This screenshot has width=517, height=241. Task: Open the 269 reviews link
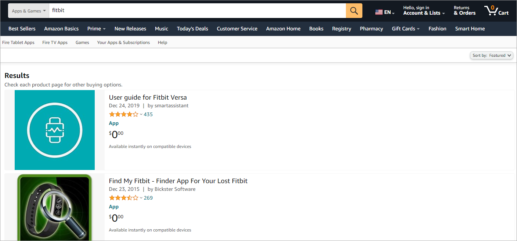(148, 198)
